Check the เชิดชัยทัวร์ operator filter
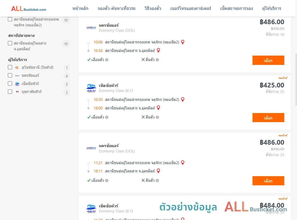The image size is (297, 220). [x=10, y=84]
